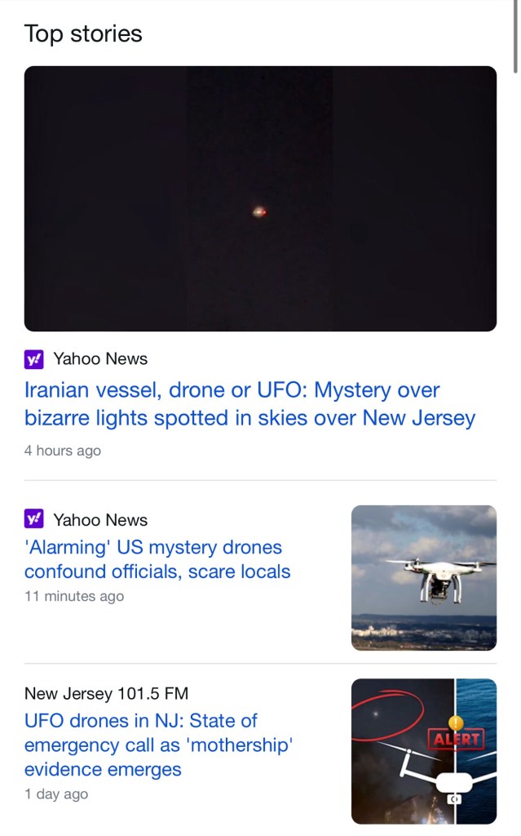
Task: Click the 'Yahoo News' source name of the second story
Action: coord(100,520)
